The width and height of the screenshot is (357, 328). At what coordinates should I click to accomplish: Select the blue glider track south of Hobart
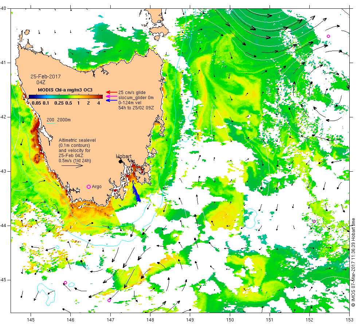pyautogui.click(x=136, y=192)
